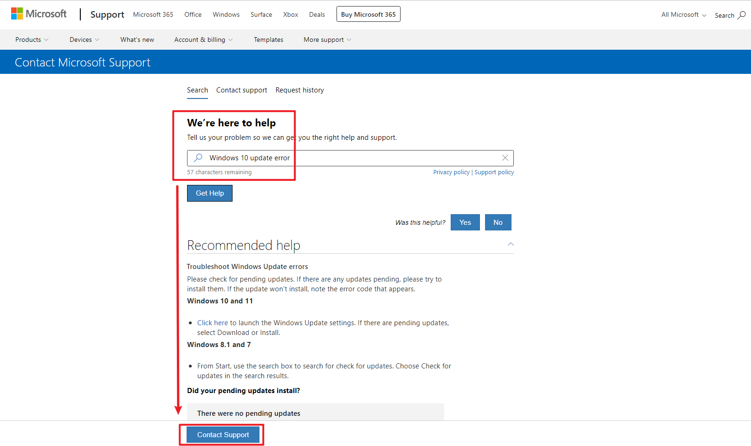Click the Microsoft logo
Image resolution: width=751 pixels, height=446 pixels.
39,13
